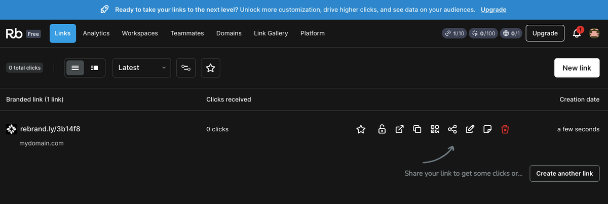Viewport: 608px width, 204px height.
Task: Click the Rebrandly Rb logo
Action: point(13,33)
